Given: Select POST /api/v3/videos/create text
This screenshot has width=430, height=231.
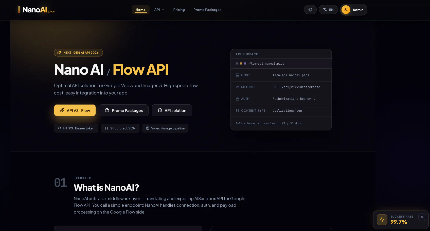Looking at the screenshot, I should (296, 87).
